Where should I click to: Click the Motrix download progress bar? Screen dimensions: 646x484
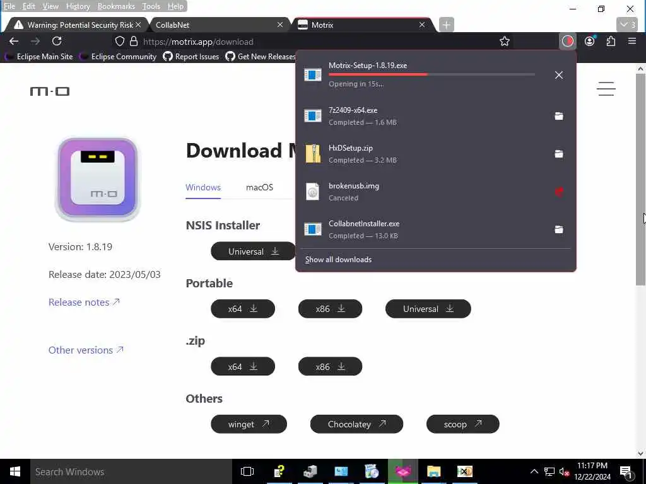pos(432,74)
